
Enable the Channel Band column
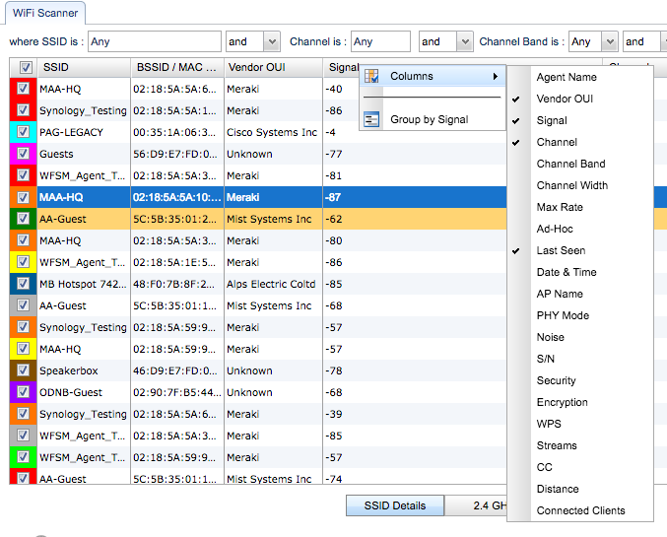click(570, 164)
